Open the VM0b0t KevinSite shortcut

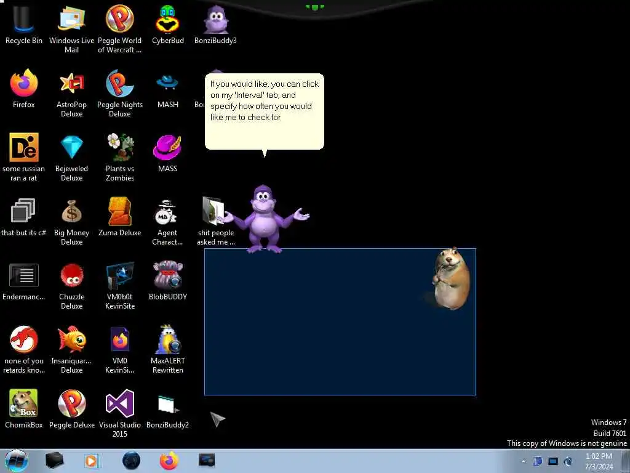(120, 286)
